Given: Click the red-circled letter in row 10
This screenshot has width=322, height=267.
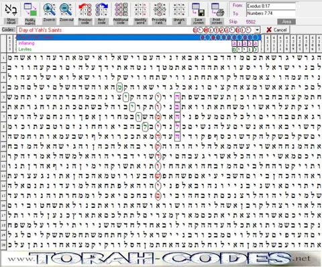Looking at the screenshot, I should (158, 146).
